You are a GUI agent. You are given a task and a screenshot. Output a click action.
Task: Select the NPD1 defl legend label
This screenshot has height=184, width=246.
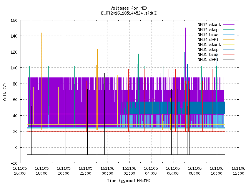208,59
